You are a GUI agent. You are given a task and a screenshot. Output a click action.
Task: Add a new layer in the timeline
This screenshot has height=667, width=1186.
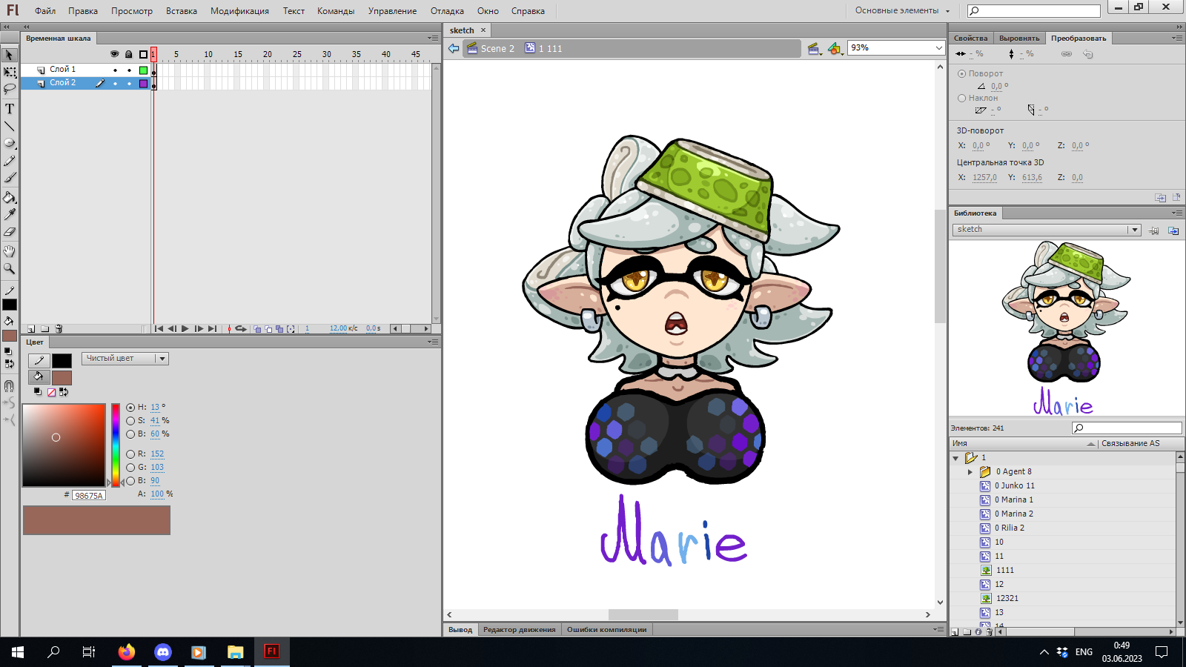(x=31, y=329)
